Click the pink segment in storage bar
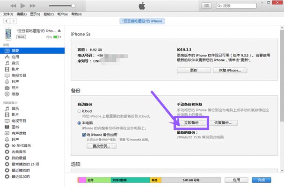Viewport: 284px width, 187px height. [82, 180]
